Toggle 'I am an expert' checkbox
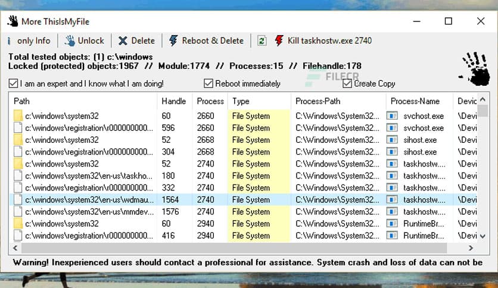Screen dimensions: 498x288 13,83
